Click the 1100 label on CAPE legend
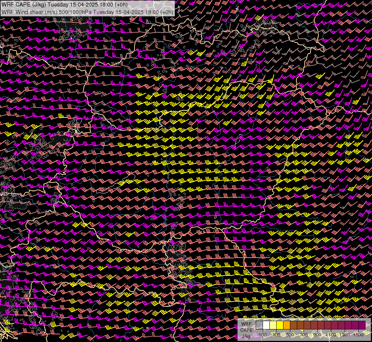The image size is (372, 342). click(x=331, y=335)
